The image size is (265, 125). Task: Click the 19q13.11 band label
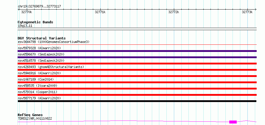pyautogui.click(x=25, y=26)
